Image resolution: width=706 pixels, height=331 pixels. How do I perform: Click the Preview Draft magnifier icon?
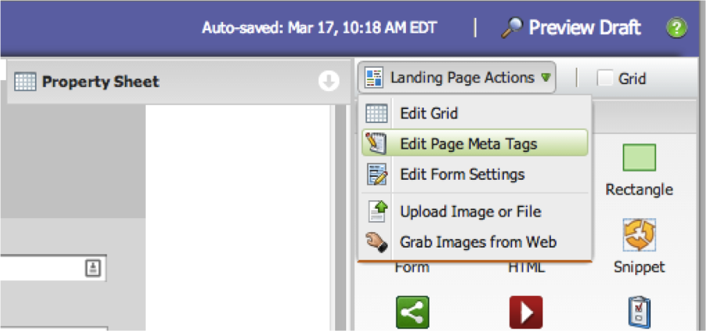click(x=511, y=29)
